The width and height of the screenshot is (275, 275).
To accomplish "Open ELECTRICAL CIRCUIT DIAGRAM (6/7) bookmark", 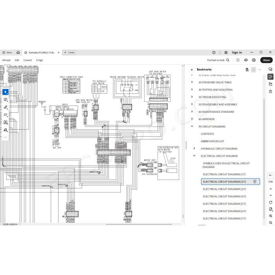I will pos(224,211).
